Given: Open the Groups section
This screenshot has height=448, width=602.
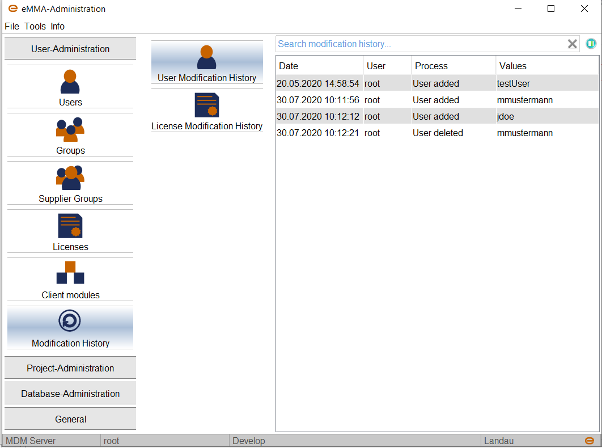Looking at the screenshot, I should (x=70, y=134).
